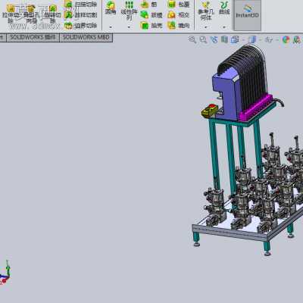The image size is (303, 303).
Task: Open the Apply Scene icon
Action: (x=297, y=39)
